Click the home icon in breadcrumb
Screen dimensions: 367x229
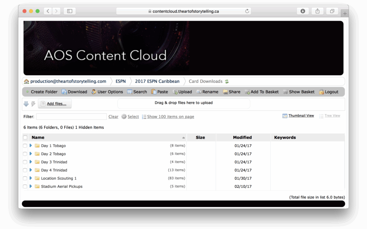[x=27, y=81]
